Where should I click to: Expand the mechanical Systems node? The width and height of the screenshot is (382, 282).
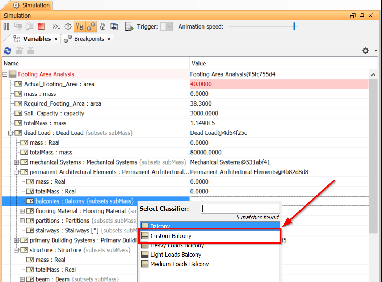[x=16, y=162]
